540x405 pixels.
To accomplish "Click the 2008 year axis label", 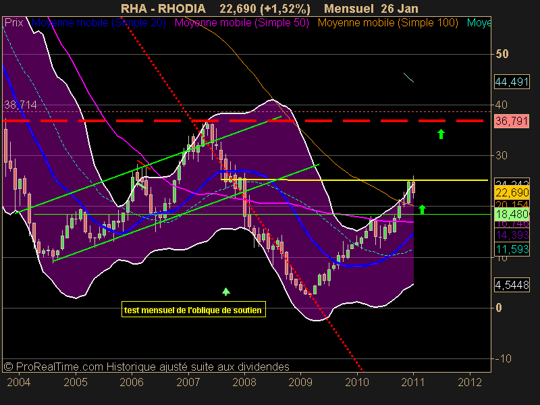I will (x=244, y=382).
